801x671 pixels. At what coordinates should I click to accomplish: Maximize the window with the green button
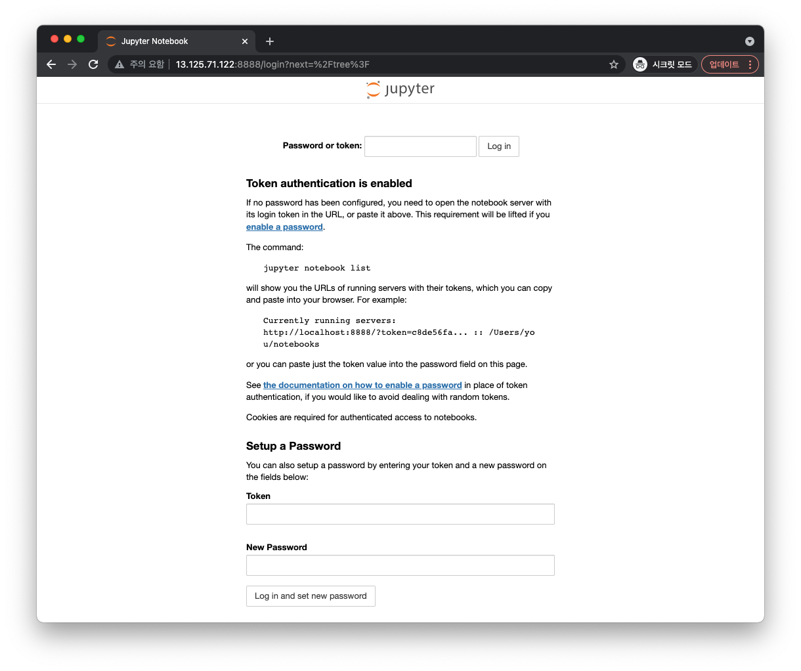point(81,39)
